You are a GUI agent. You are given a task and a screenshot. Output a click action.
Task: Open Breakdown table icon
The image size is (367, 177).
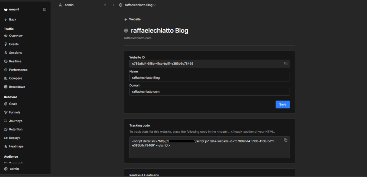click(x=6, y=87)
